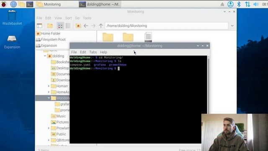The width and height of the screenshot is (268, 151).
Task: Click grafana text in terminal output
Action: pos(100,65)
